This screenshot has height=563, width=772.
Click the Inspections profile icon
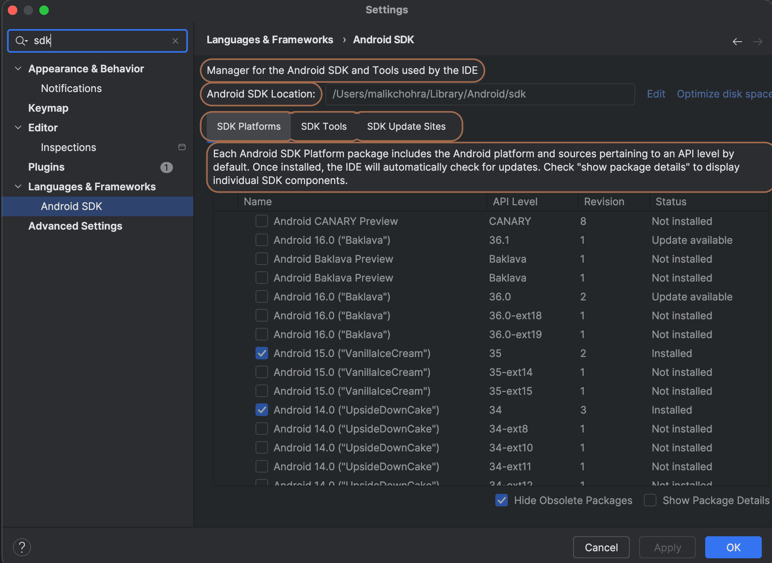point(182,147)
